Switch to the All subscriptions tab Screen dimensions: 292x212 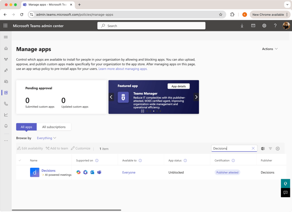pos(54,127)
